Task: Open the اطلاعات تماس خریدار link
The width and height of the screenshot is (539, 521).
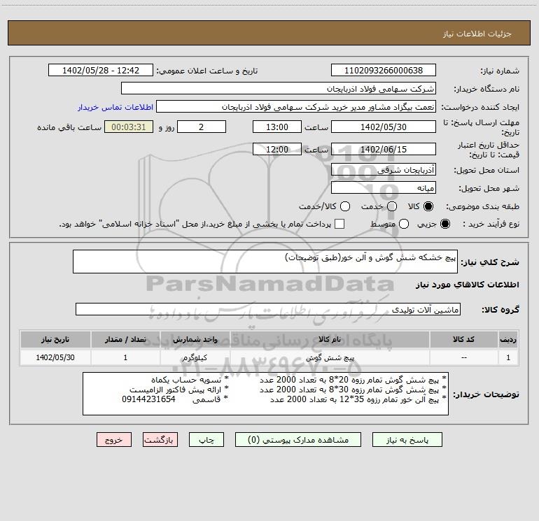Action: pos(115,107)
